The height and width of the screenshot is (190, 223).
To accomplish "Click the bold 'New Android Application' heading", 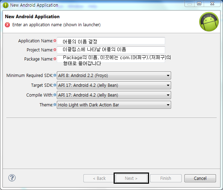I will coord(32,16).
